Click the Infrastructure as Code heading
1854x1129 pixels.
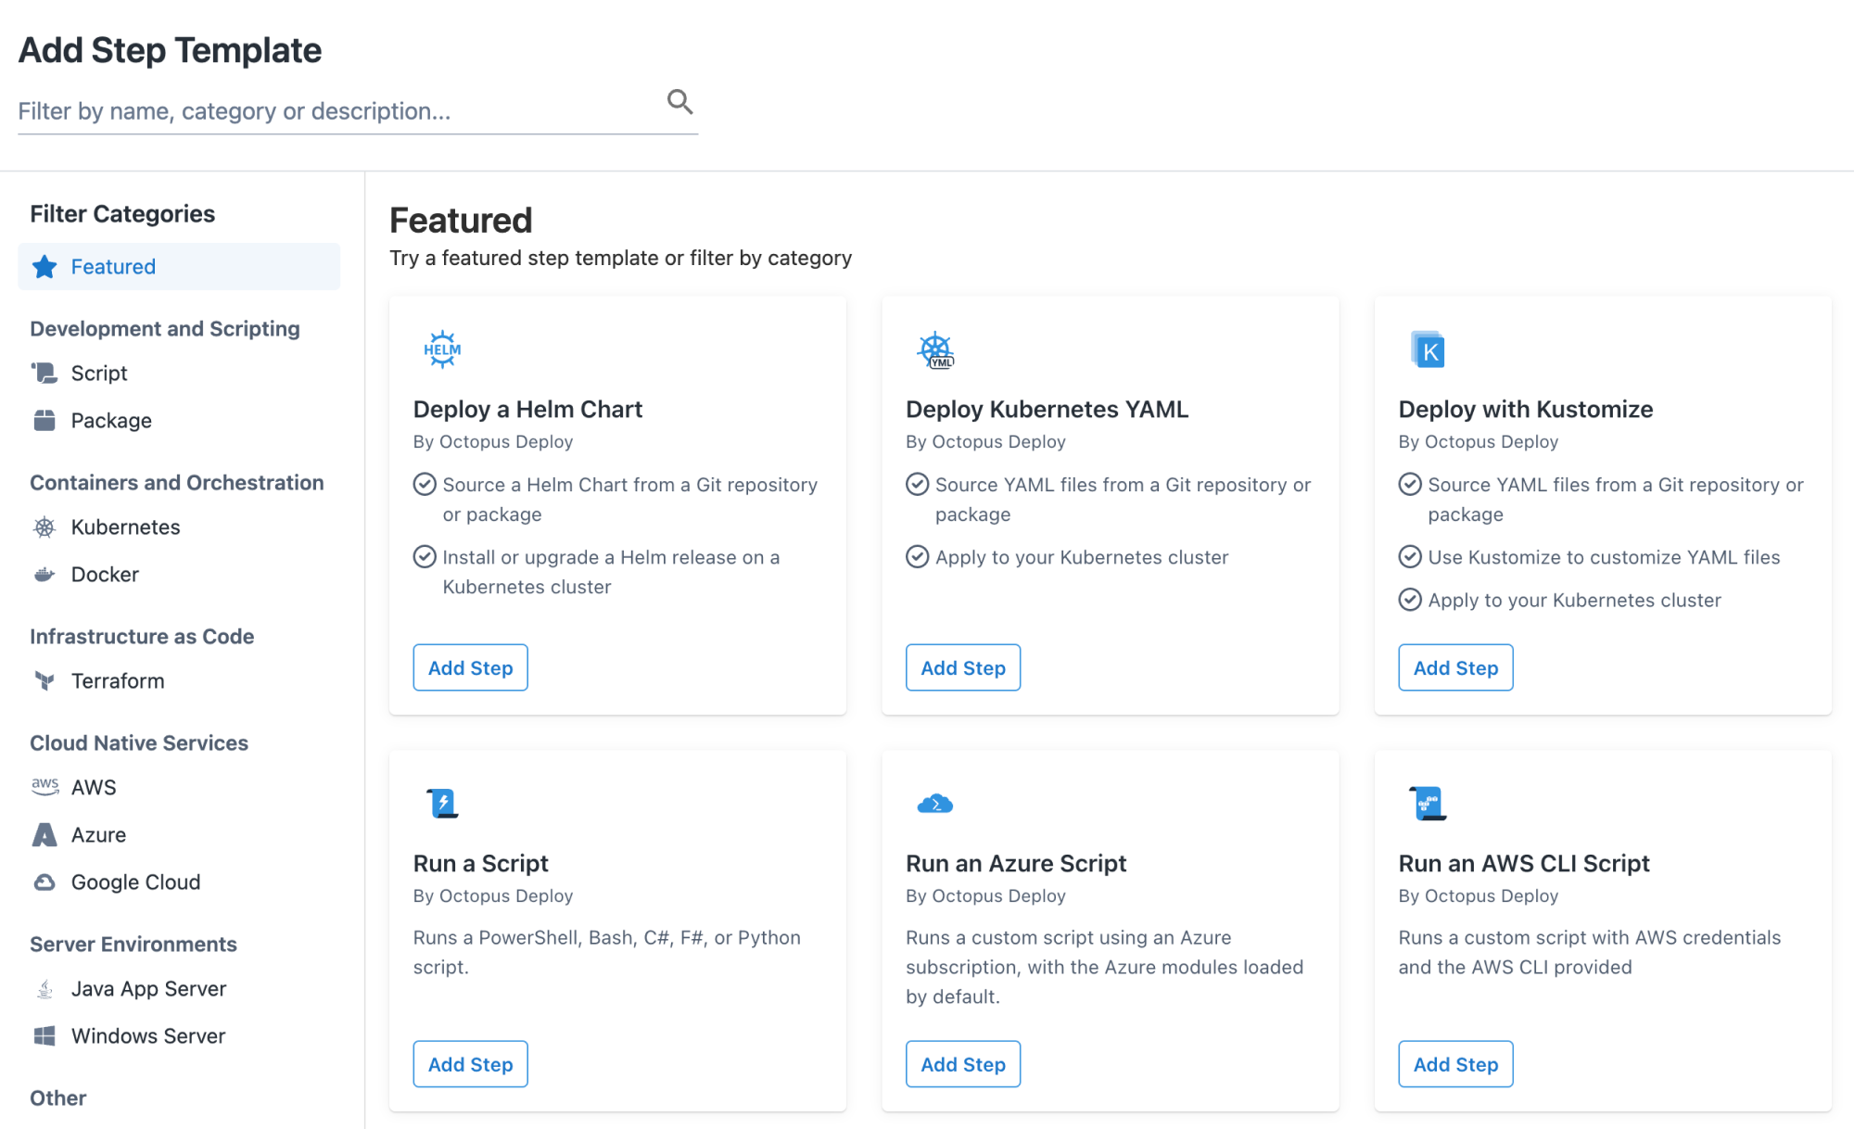tap(142, 637)
